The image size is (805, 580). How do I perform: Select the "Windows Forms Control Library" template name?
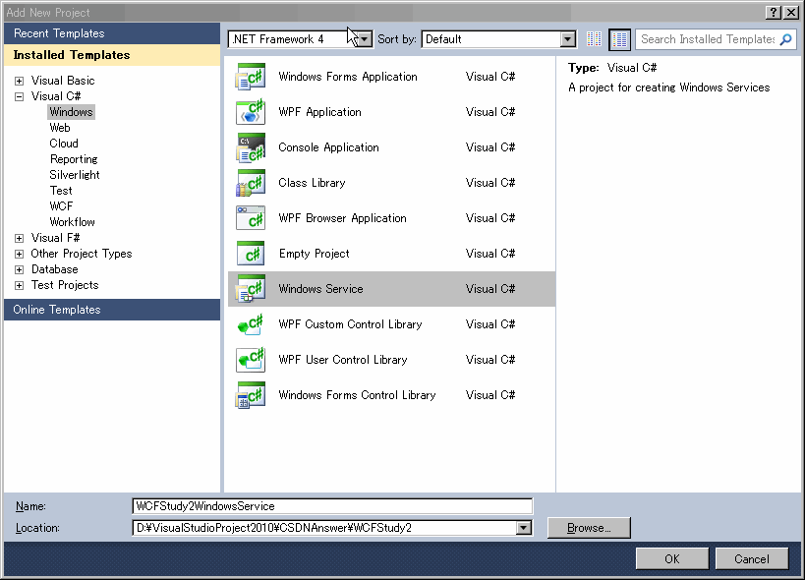point(357,395)
